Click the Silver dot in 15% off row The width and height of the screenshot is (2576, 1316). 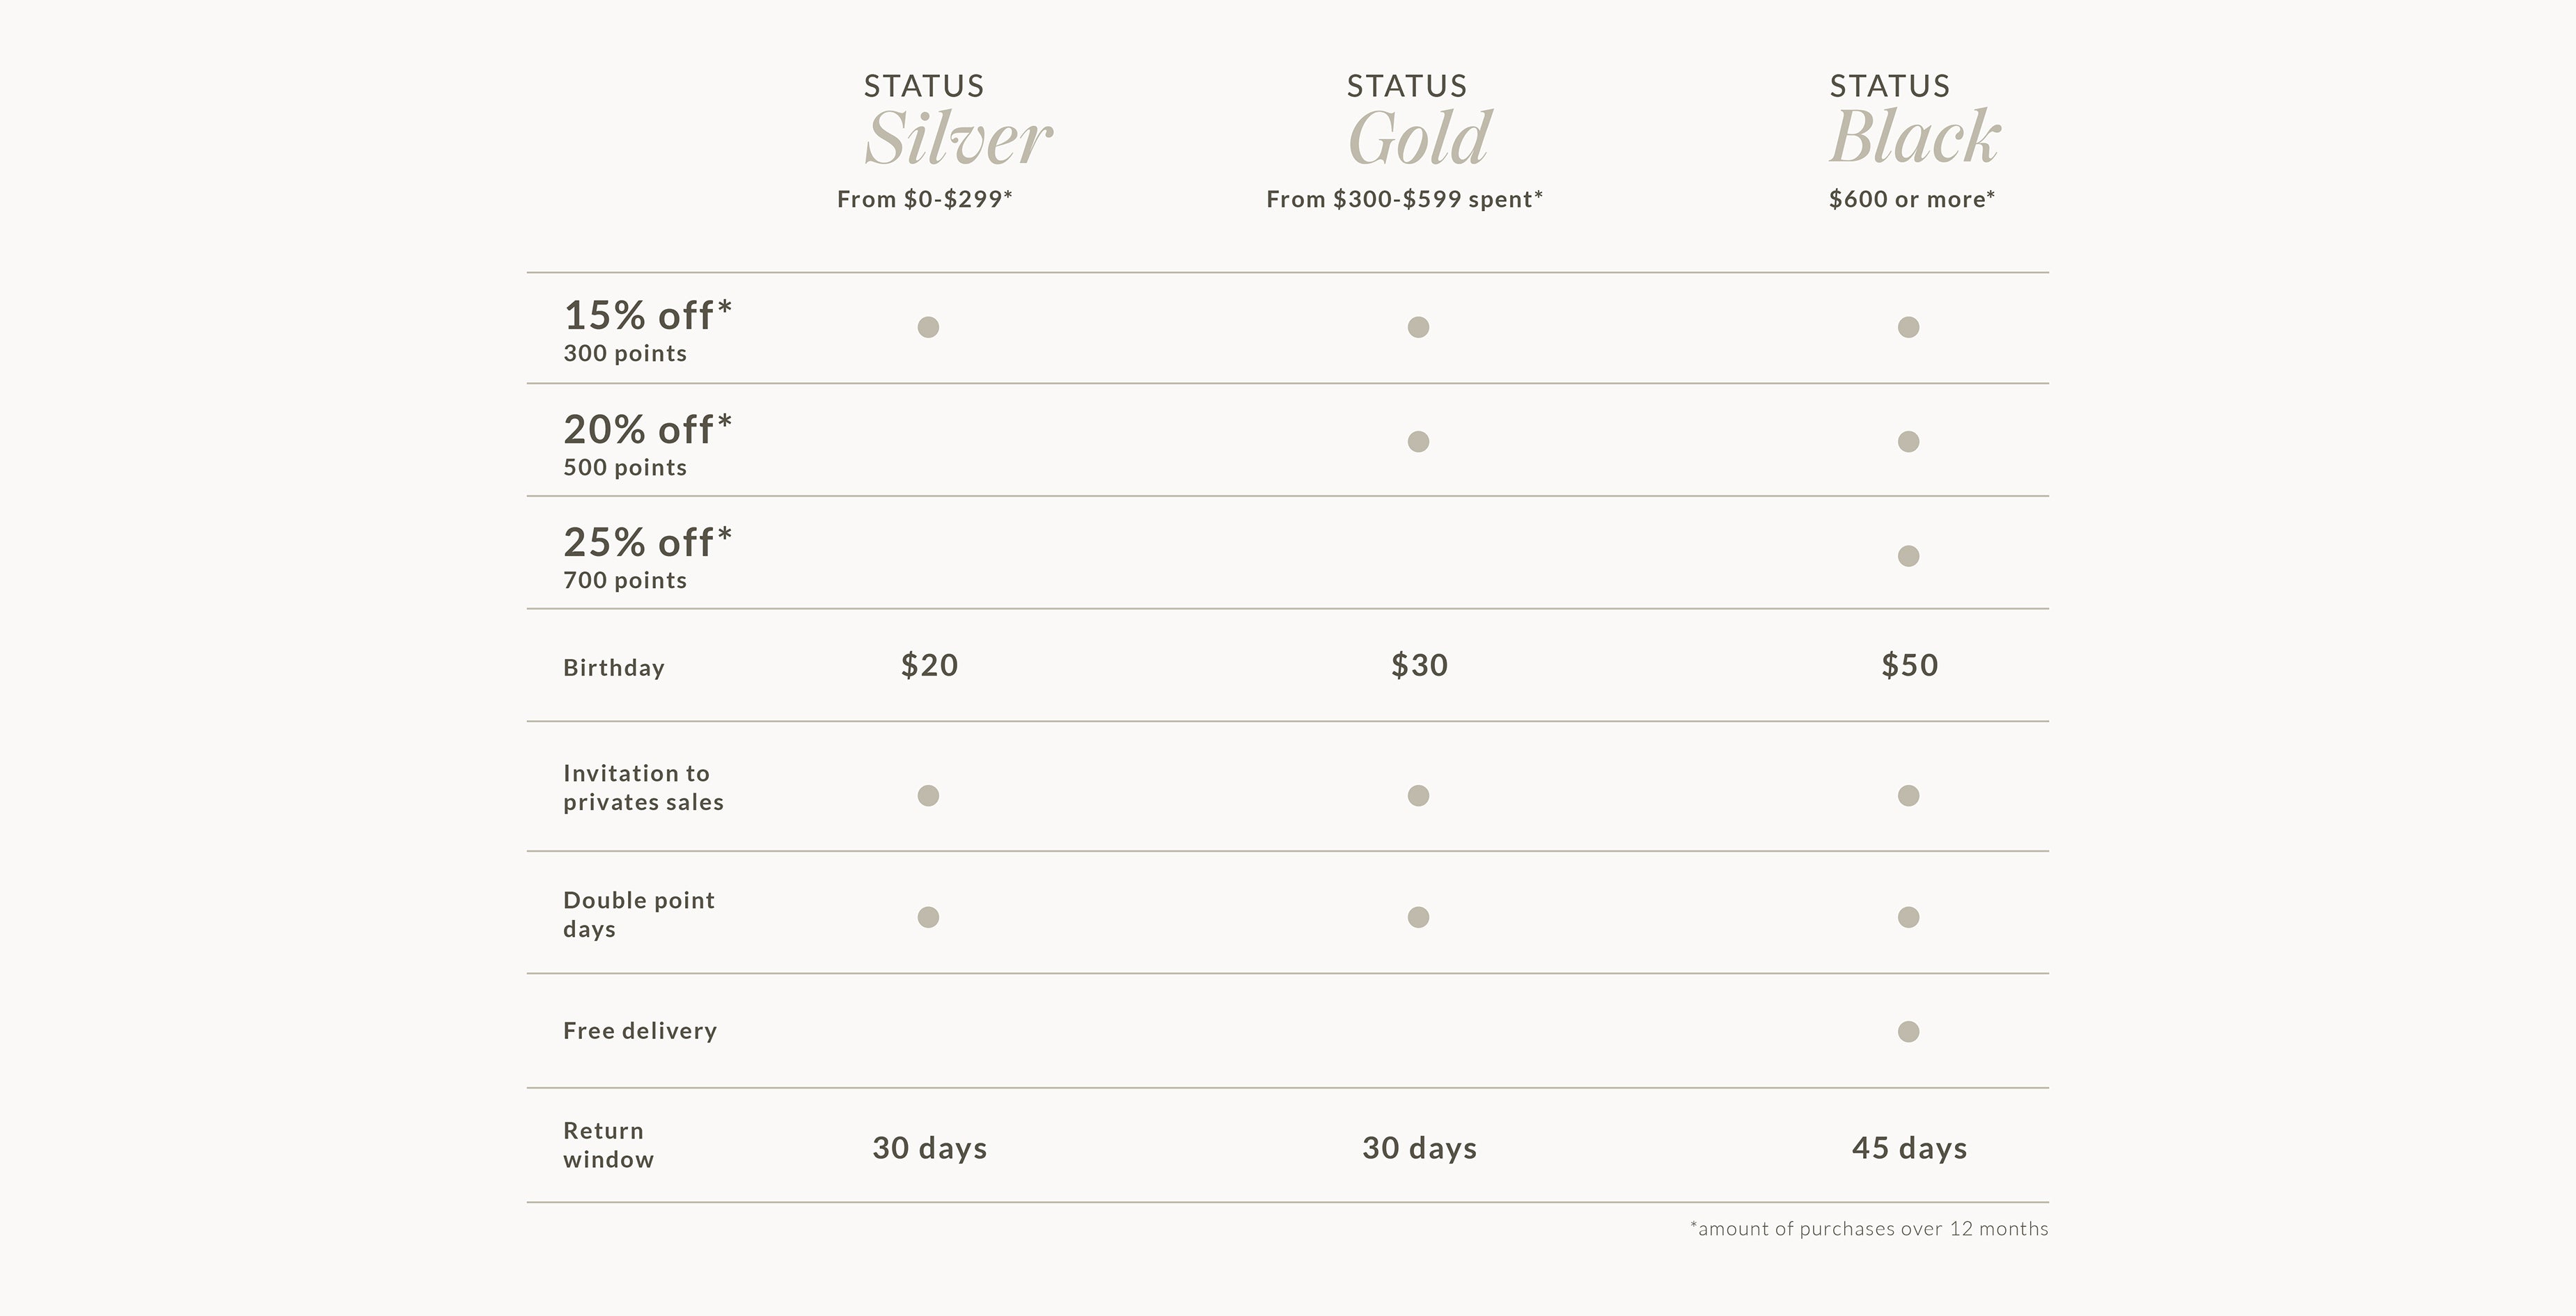pyautogui.click(x=928, y=327)
